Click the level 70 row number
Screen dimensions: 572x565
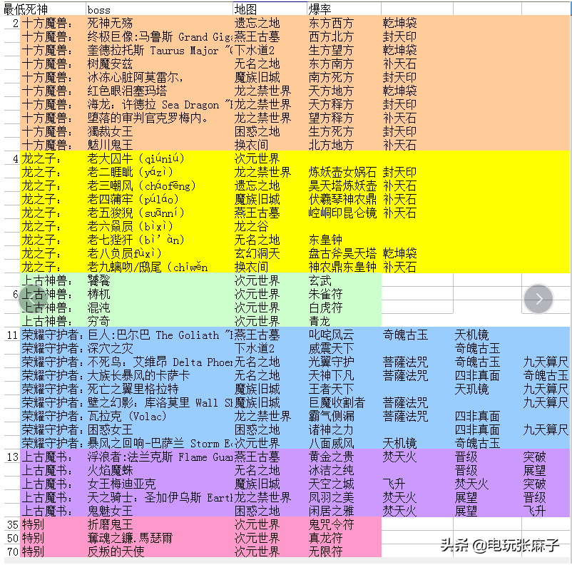point(13,551)
